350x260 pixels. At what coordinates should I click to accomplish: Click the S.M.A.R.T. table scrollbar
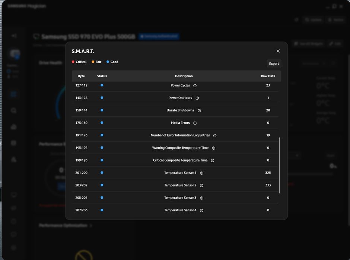(x=280, y=165)
